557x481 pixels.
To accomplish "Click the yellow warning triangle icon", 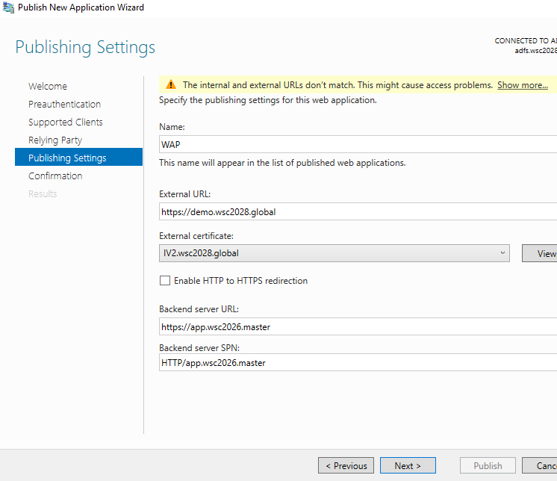I will click(x=171, y=84).
